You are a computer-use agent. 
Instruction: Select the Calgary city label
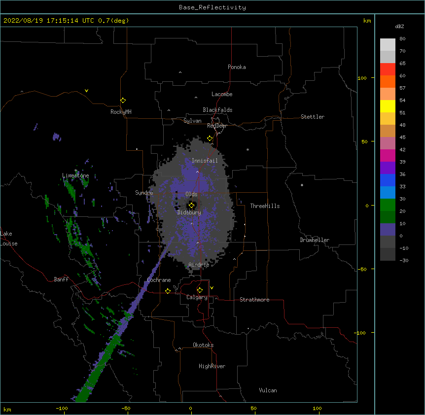tap(197, 297)
